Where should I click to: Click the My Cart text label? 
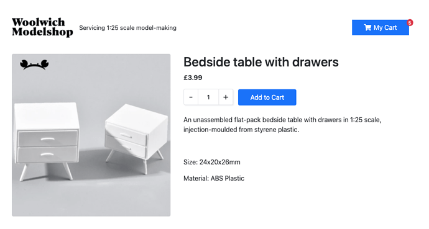click(385, 27)
